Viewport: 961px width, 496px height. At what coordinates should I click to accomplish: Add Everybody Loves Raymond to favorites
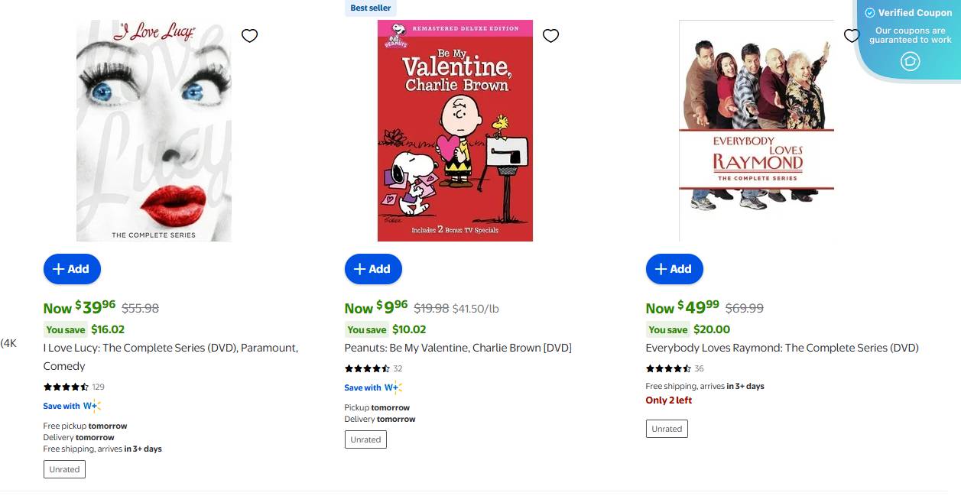[x=852, y=35]
